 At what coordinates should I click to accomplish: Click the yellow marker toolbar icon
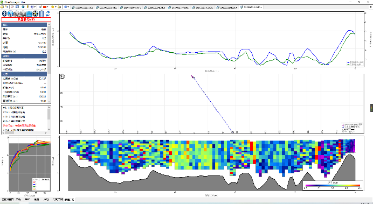27,7
